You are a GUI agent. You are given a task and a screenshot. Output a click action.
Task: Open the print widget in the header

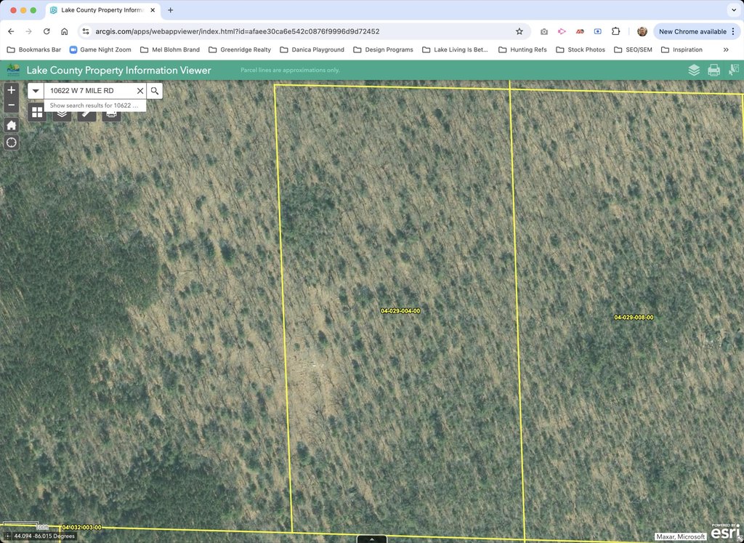point(713,70)
